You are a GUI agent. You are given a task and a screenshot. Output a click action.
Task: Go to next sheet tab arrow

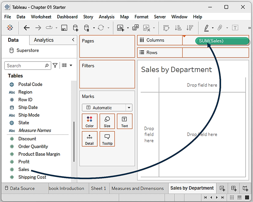coord(217,197)
